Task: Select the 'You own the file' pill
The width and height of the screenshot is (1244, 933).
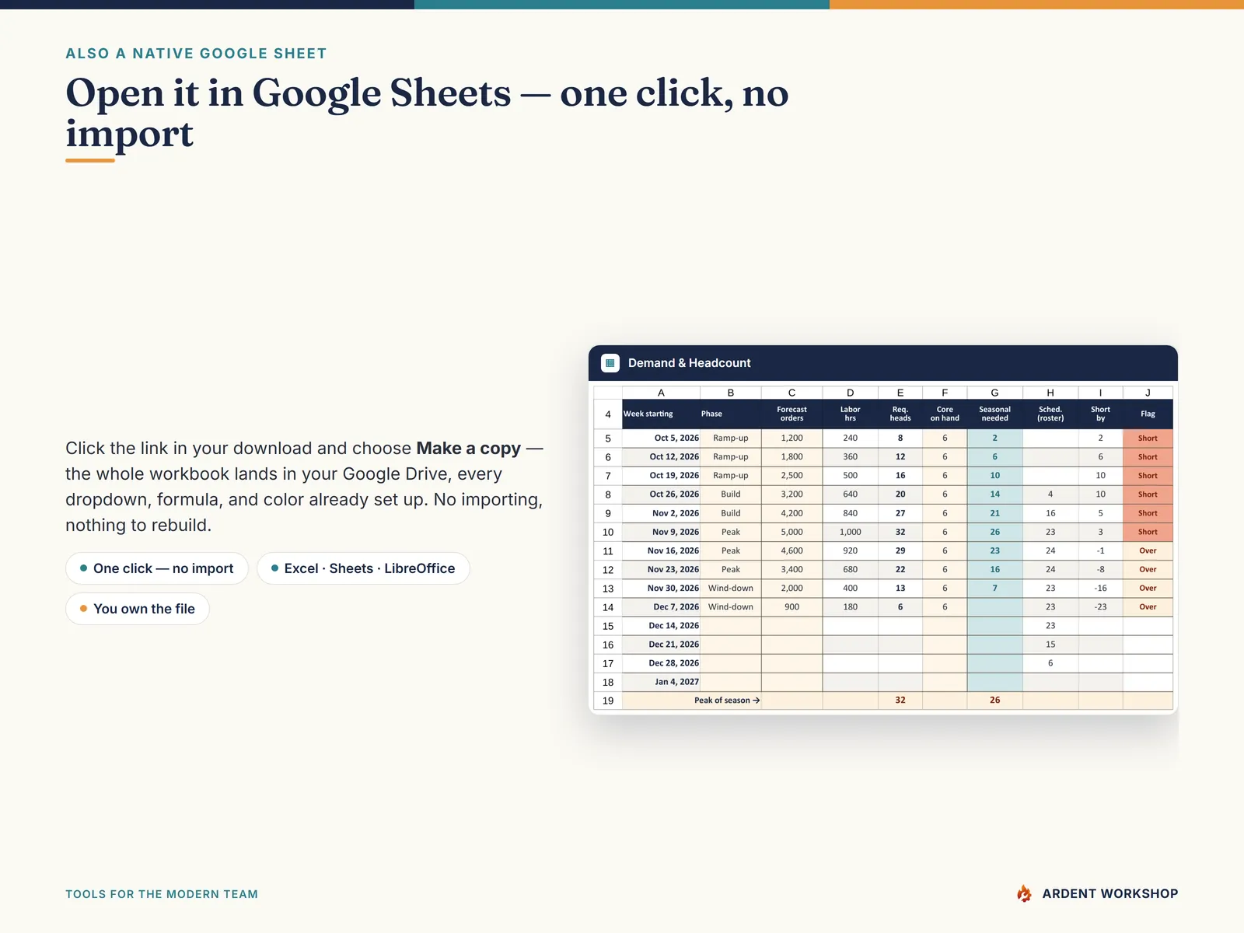Action: click(138, 609)
